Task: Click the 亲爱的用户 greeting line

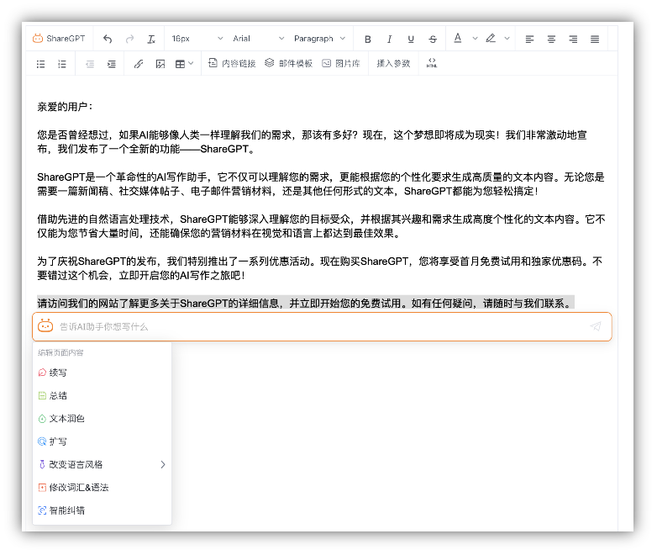Action: point(65,107)
